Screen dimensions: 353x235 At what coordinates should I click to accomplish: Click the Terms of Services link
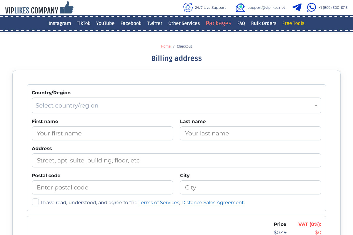pos(159,203)
